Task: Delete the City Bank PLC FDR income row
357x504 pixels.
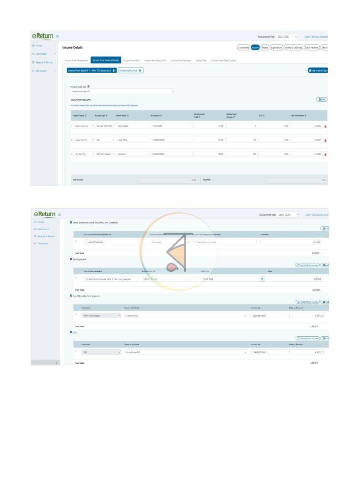Action: [325, 154]
